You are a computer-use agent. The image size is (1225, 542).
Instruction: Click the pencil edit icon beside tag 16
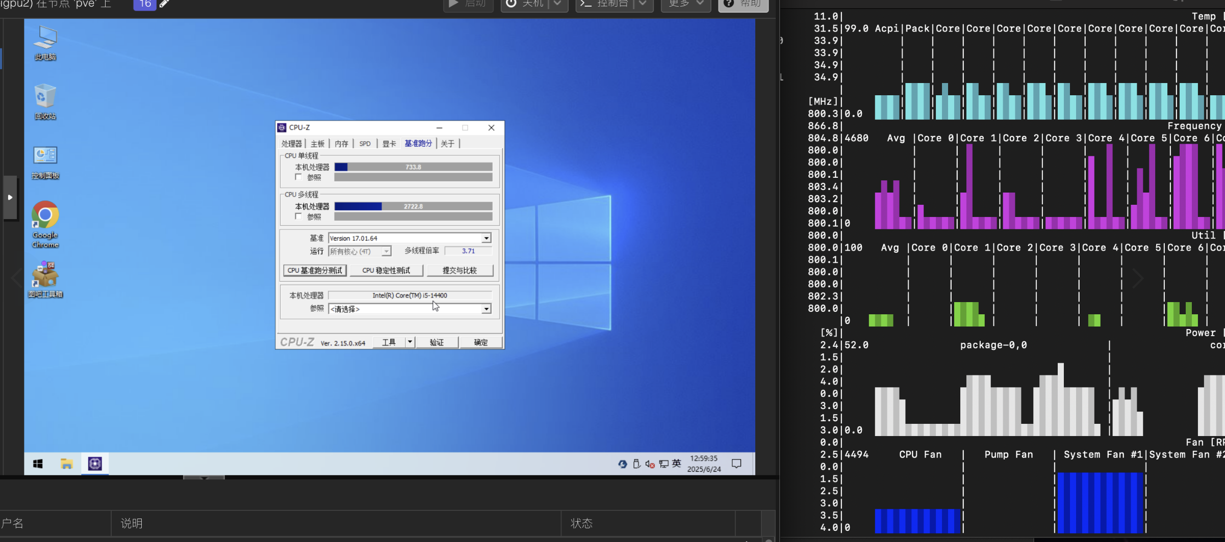pos(164,4)
